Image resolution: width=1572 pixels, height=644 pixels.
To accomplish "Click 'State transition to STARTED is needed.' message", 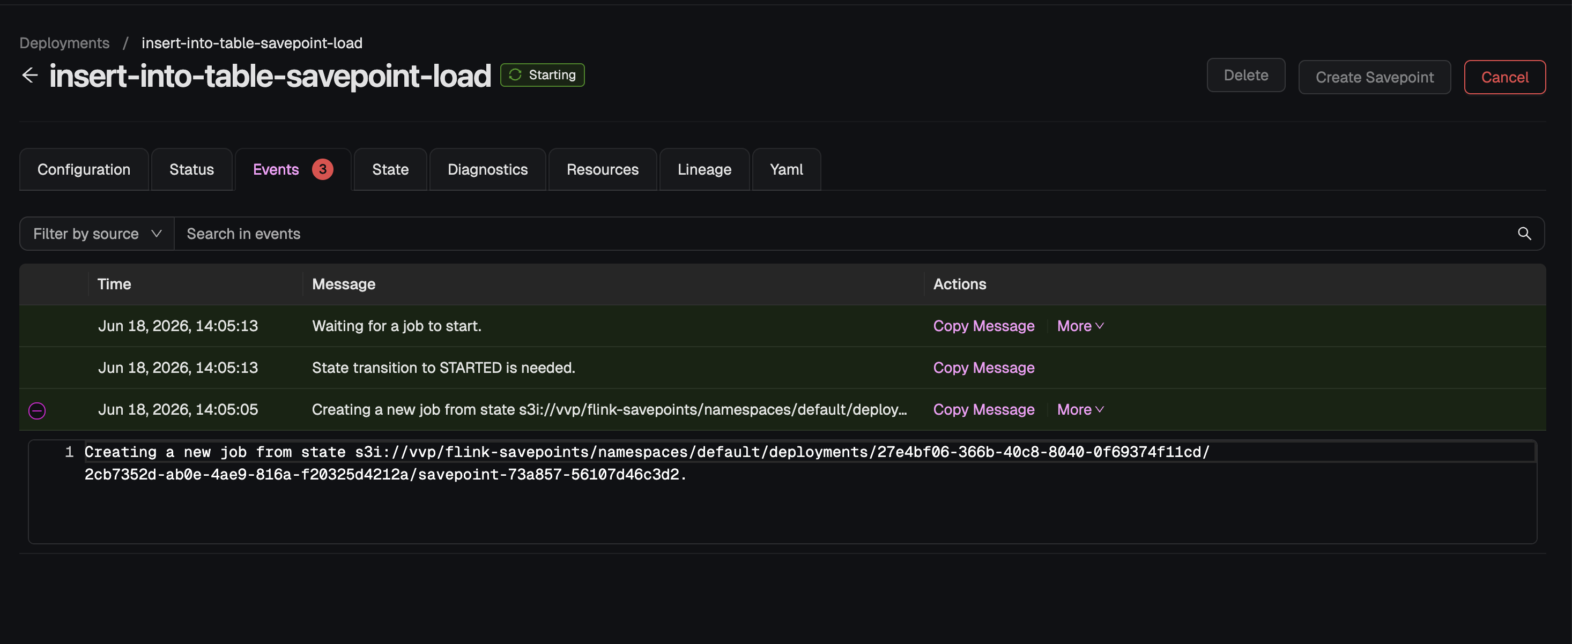I will click(443, 368).
